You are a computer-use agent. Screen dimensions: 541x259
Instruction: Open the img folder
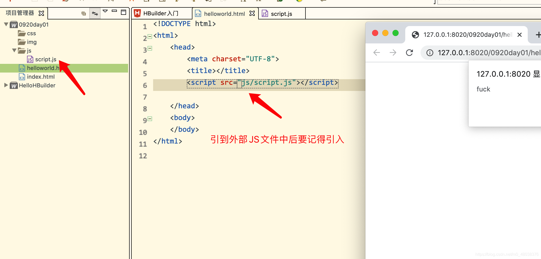click(x=27, y=42)
